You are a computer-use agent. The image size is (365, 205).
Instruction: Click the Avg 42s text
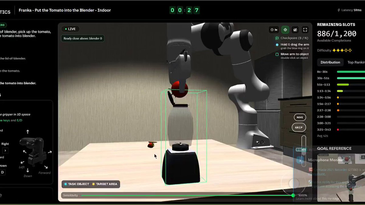coord(322,136)
